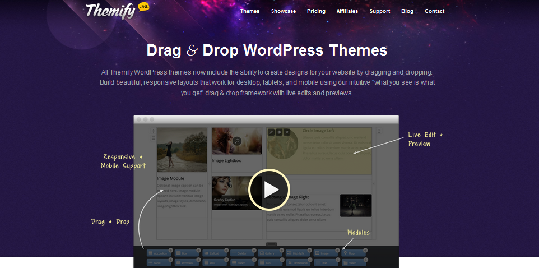Screen dimensions: 539x268
Task: Toggle the row collapse arrows icon
Action: pyautogui.click(x=379, y=131)
